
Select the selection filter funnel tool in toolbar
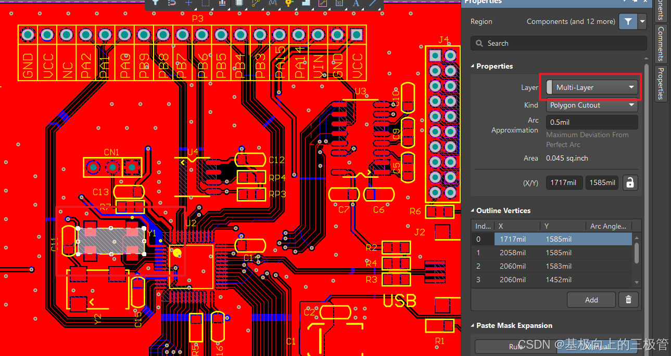[155, 3]
